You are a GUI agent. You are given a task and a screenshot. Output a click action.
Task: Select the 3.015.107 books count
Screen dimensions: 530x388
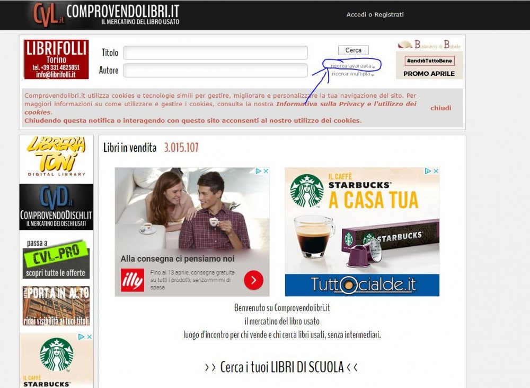pyautogui.click(x=181, y=148)
